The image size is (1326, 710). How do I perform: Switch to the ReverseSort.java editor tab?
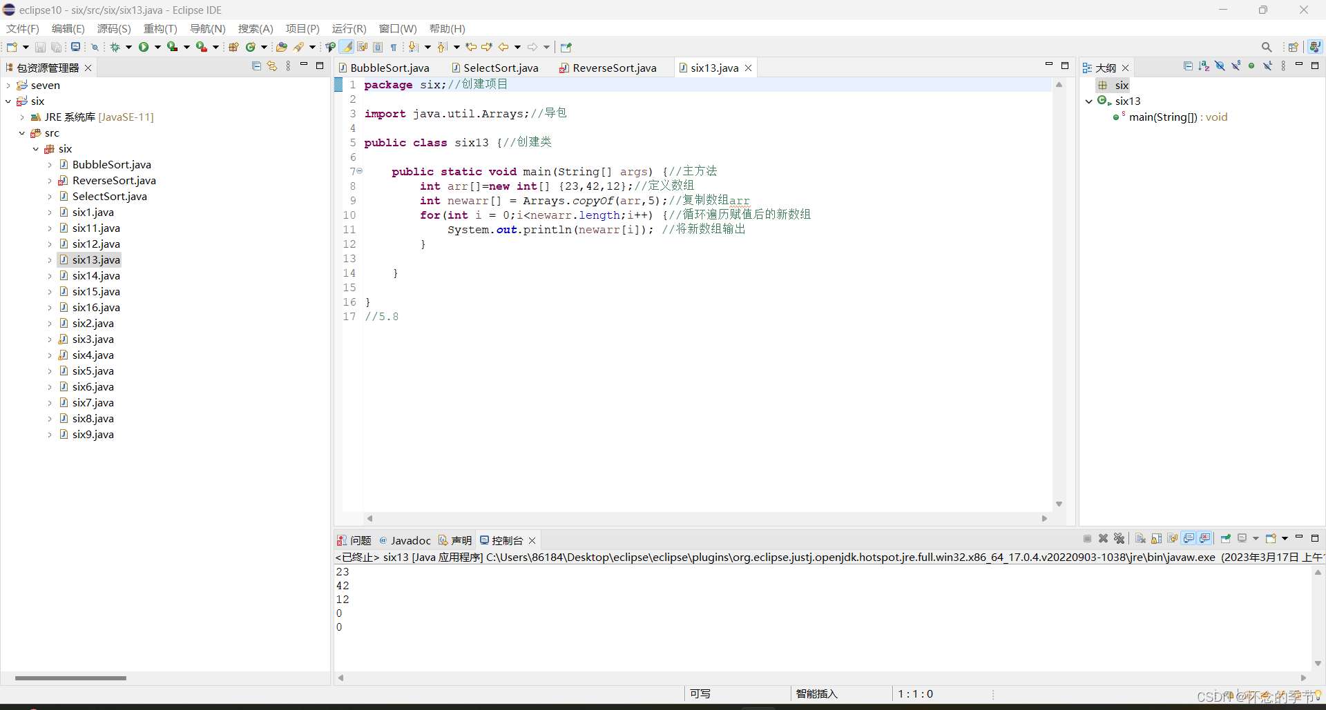coord(613,68)
